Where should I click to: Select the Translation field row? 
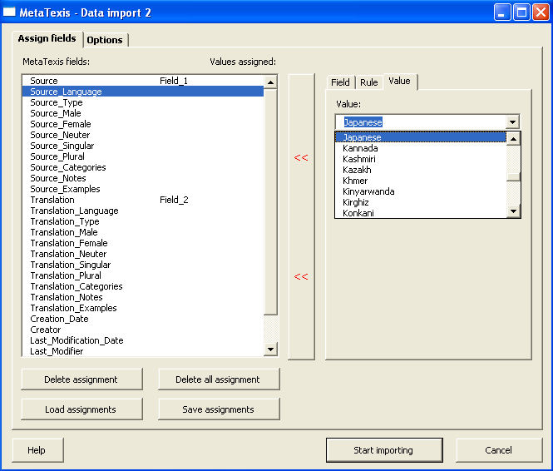[x=143, y=200]
